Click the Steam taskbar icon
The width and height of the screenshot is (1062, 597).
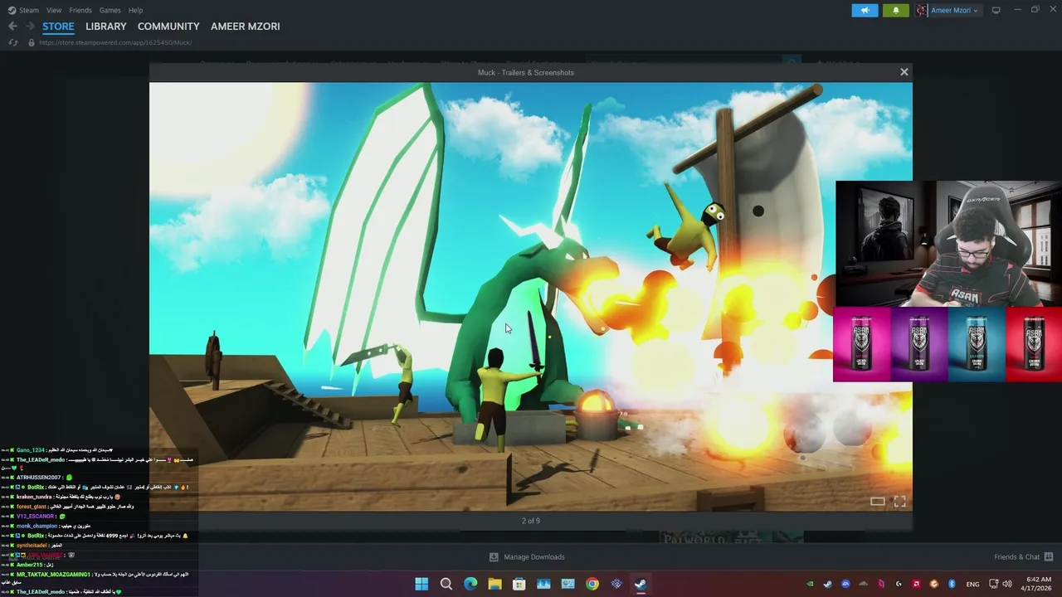(641, 584)
